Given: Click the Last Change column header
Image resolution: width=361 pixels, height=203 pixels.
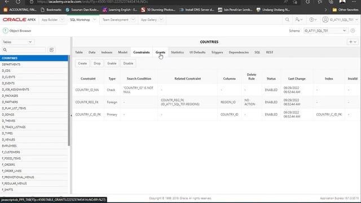Looking at the screenshot, I should click(x=297, y=79).
